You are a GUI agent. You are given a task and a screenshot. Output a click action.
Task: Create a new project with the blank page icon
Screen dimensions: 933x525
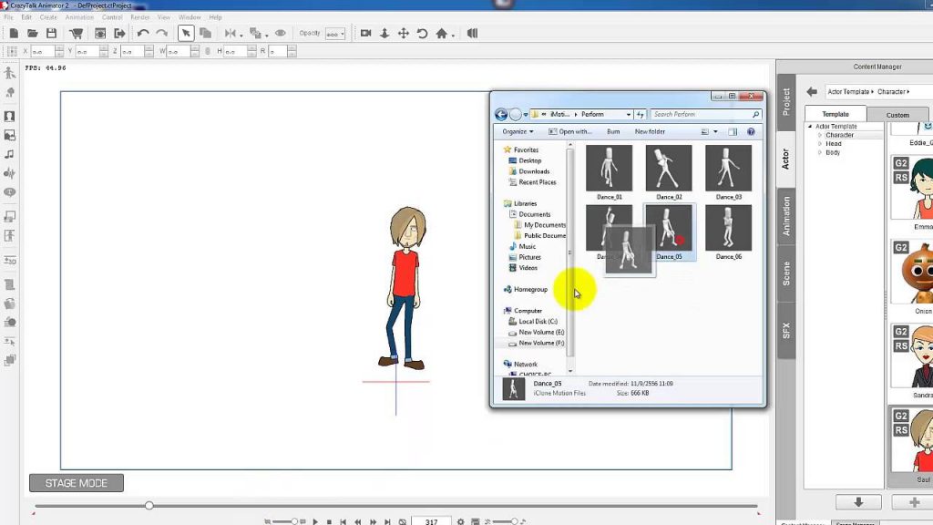(x=14, y=34)
